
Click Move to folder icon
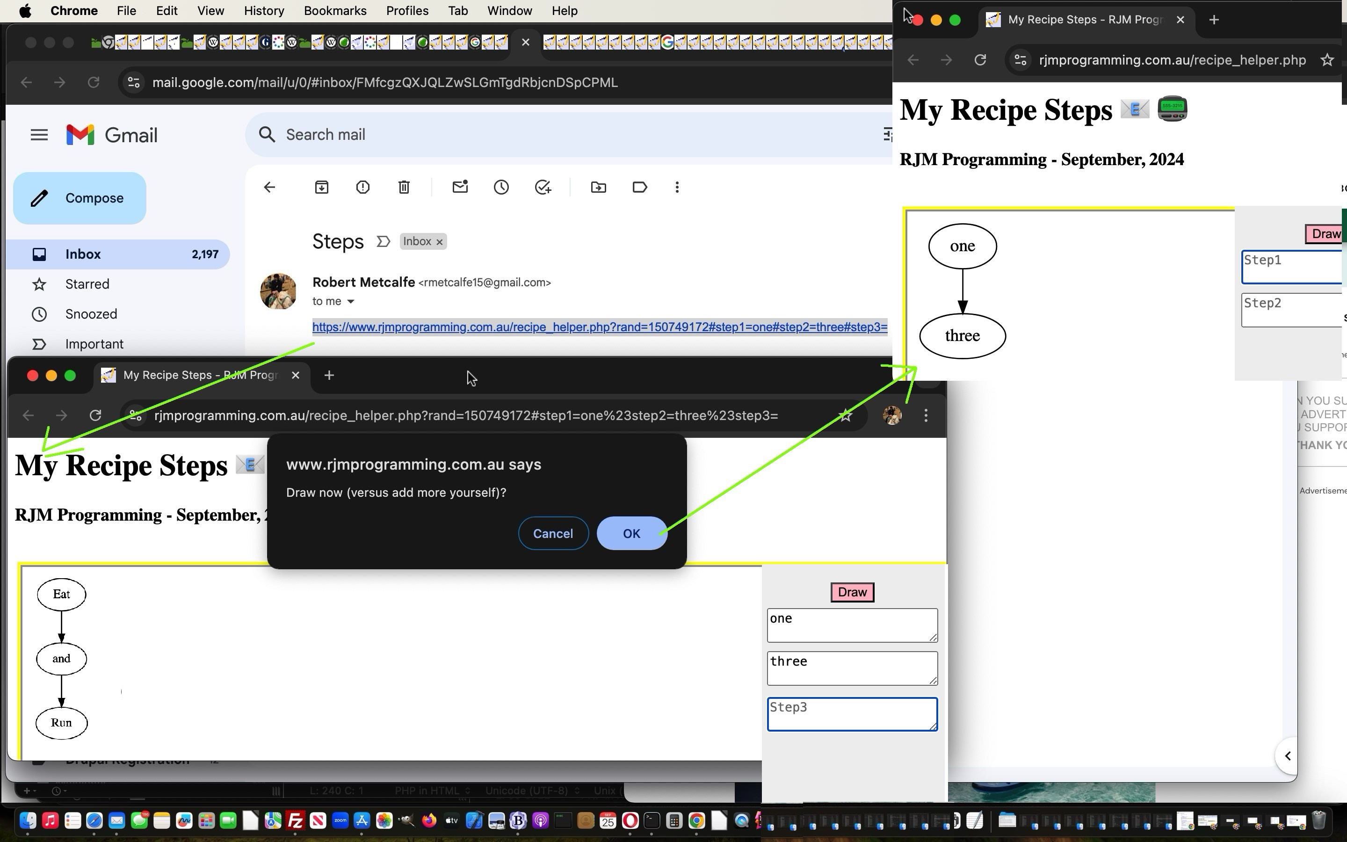click(x=598, y=187)
